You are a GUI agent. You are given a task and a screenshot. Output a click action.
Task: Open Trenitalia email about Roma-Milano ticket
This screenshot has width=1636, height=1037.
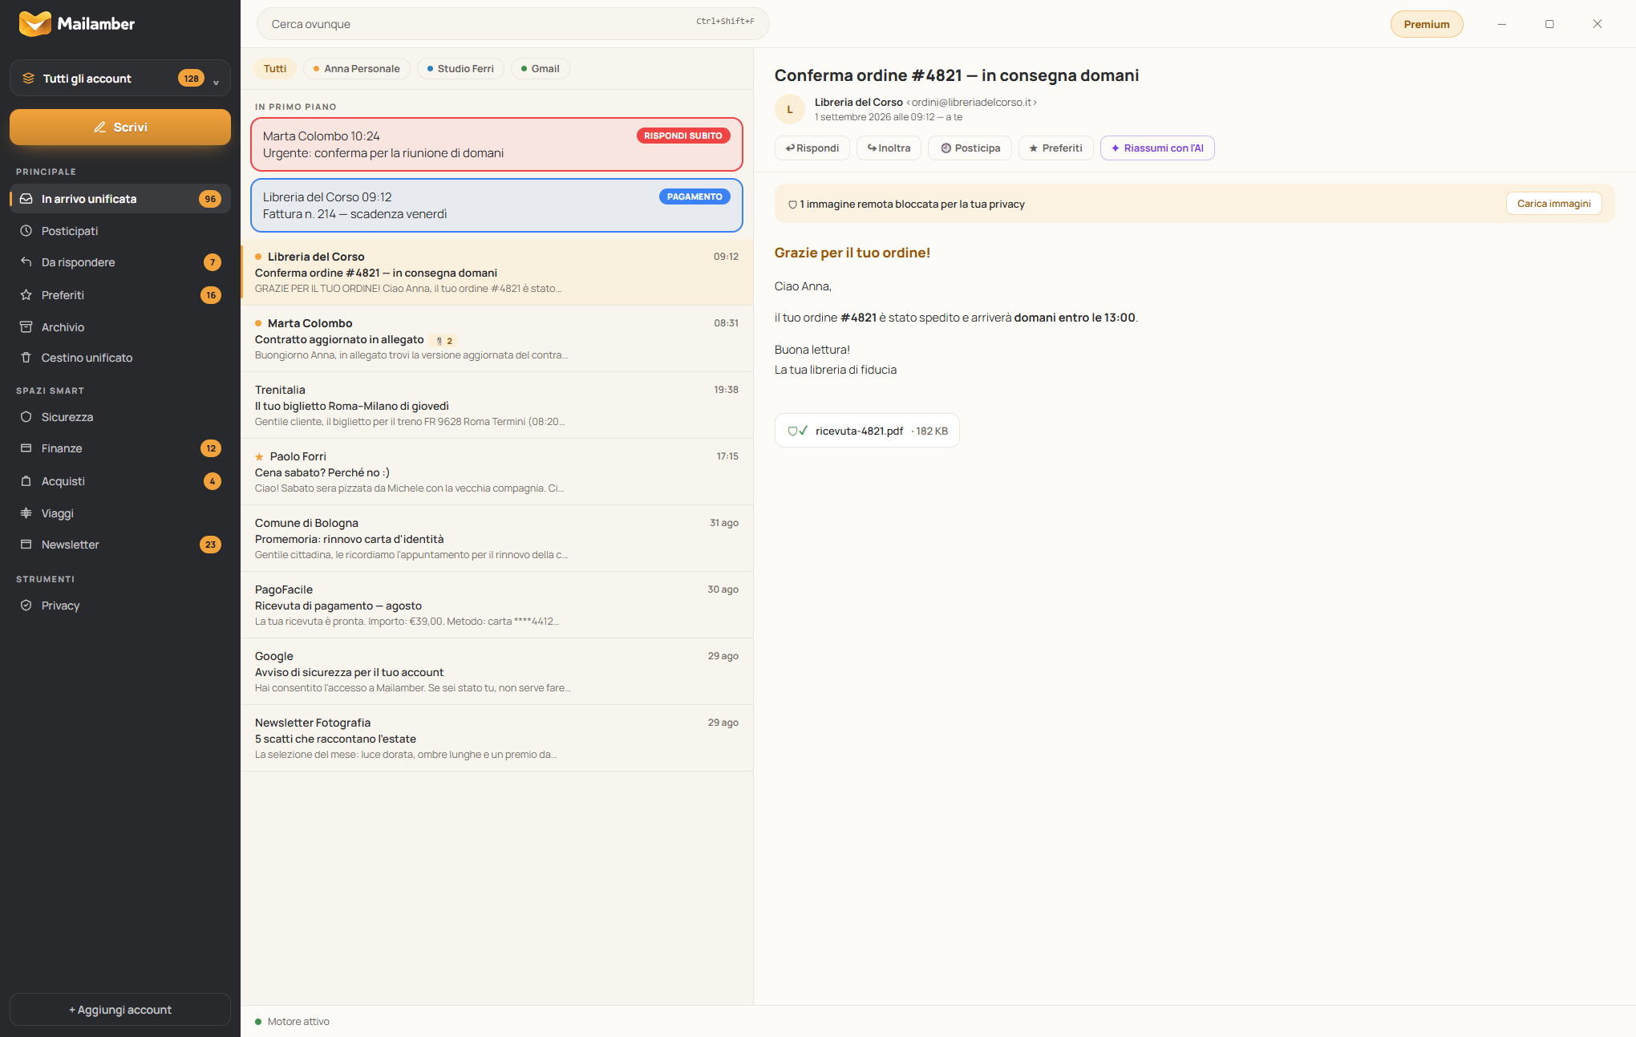[x=496, y=405]
